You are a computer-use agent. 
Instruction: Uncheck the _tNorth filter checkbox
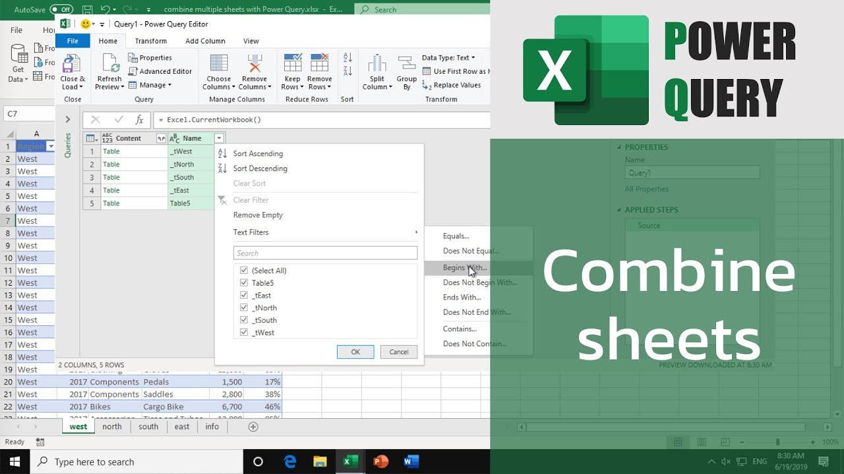point(244,307)
